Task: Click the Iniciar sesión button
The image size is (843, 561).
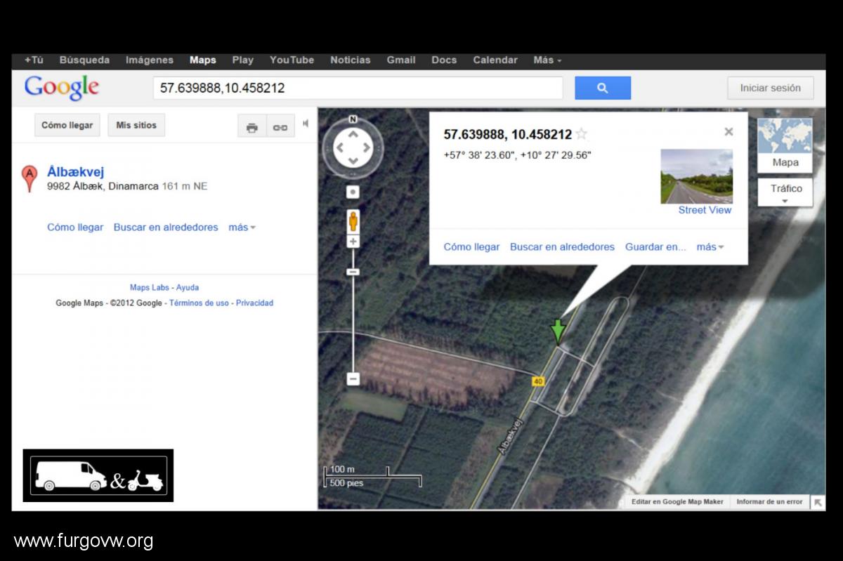Action: pos(771,88)
